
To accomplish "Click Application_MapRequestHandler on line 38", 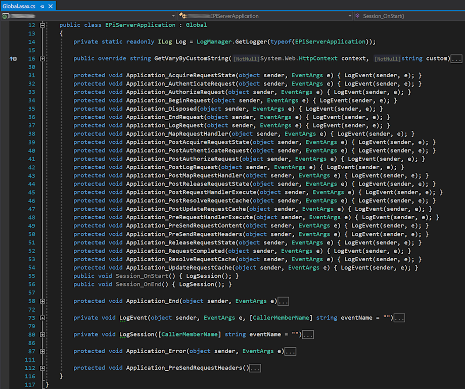I will pos(177,134).
